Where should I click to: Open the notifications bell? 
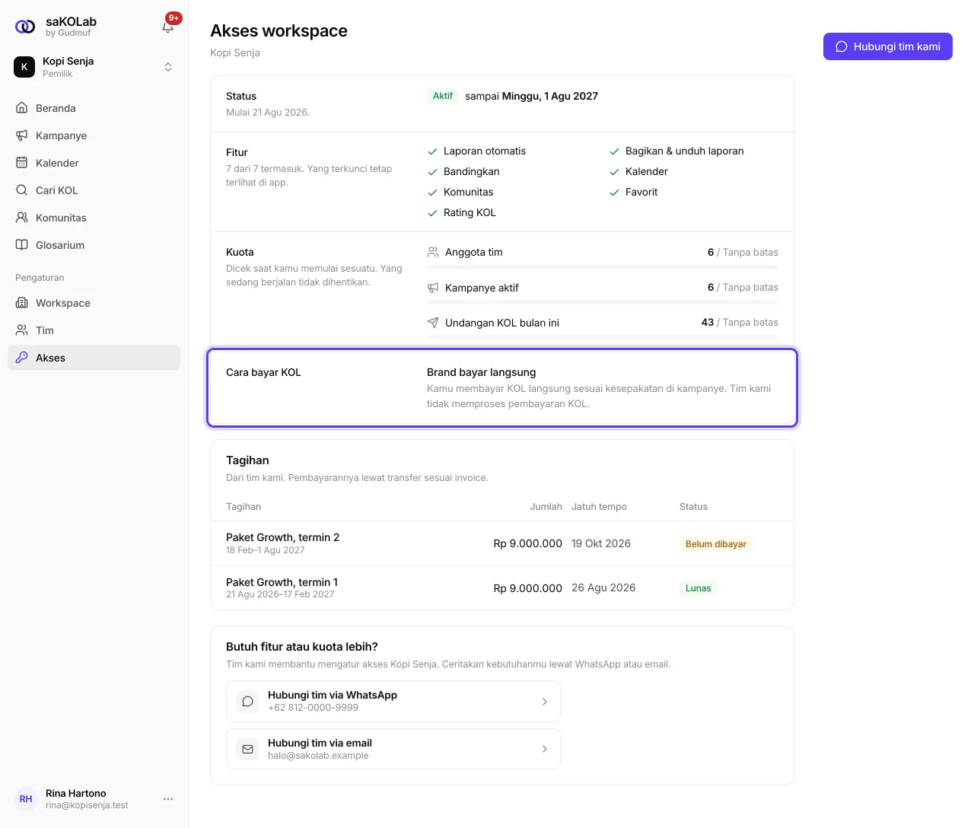(x=168, y=27)
